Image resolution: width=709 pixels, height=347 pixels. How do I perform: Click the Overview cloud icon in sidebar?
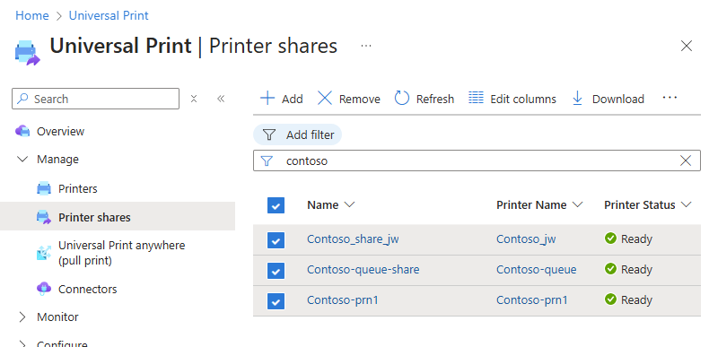tap(22, 132)
